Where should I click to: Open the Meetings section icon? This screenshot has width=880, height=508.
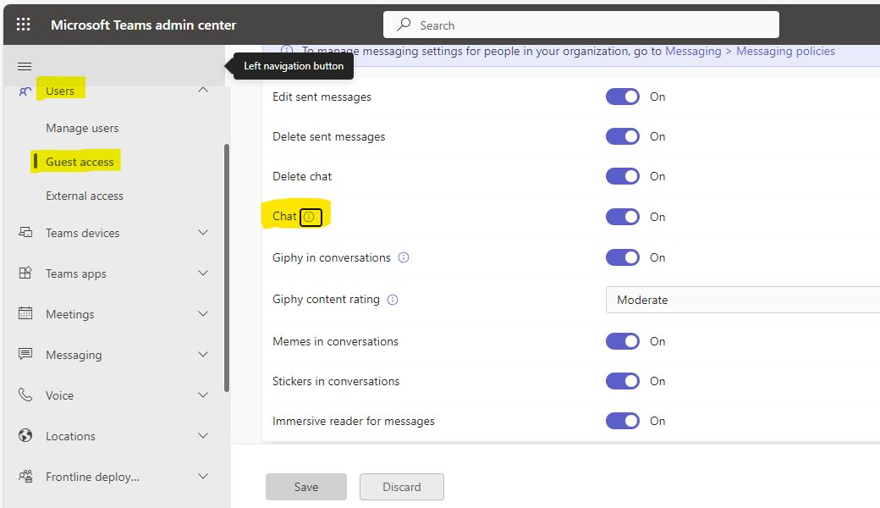25,313
